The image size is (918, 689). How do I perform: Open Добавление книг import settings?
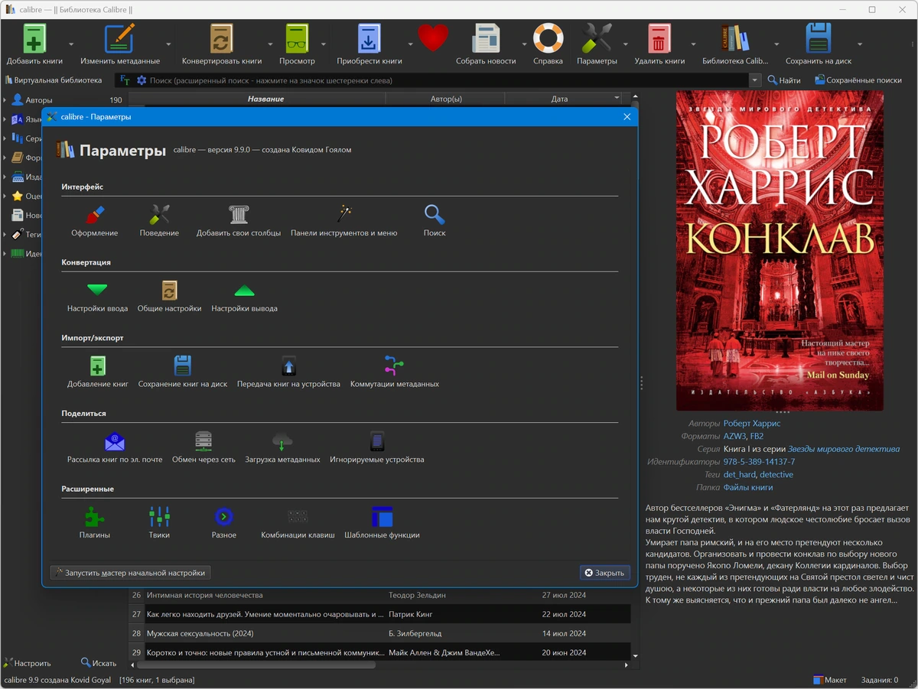click(x=98, y=372)
